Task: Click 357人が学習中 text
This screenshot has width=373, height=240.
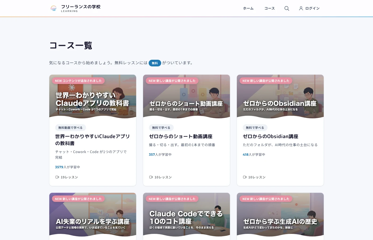Action: point(160,155)
